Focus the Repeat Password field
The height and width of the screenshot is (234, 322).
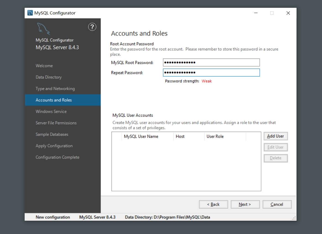[211, 72]
